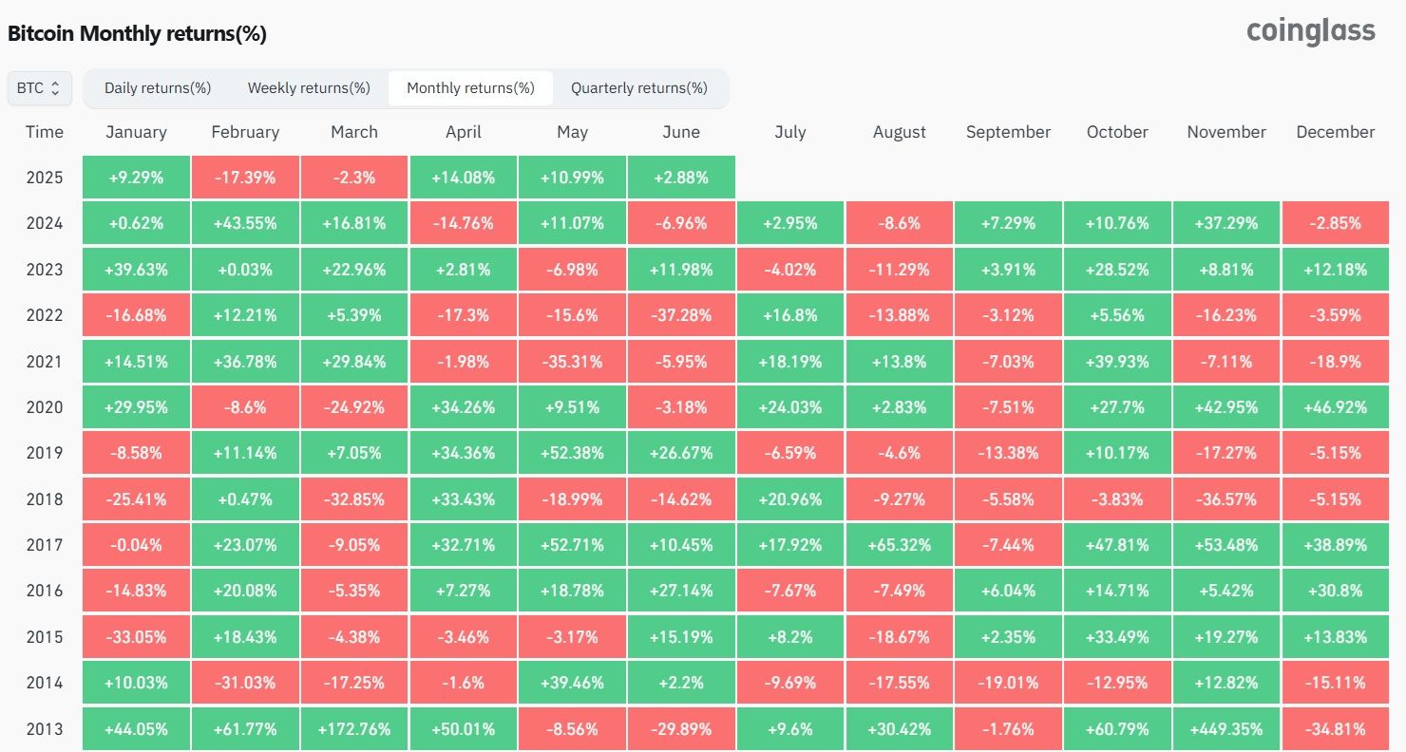The width and height of the screenshot is (1406, 752).
Task: Click March 2013 cell showing +172.76%
Action: tap(354, 729)
